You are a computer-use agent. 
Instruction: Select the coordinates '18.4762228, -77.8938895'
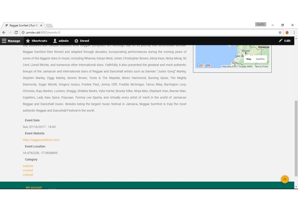[40, 153]
